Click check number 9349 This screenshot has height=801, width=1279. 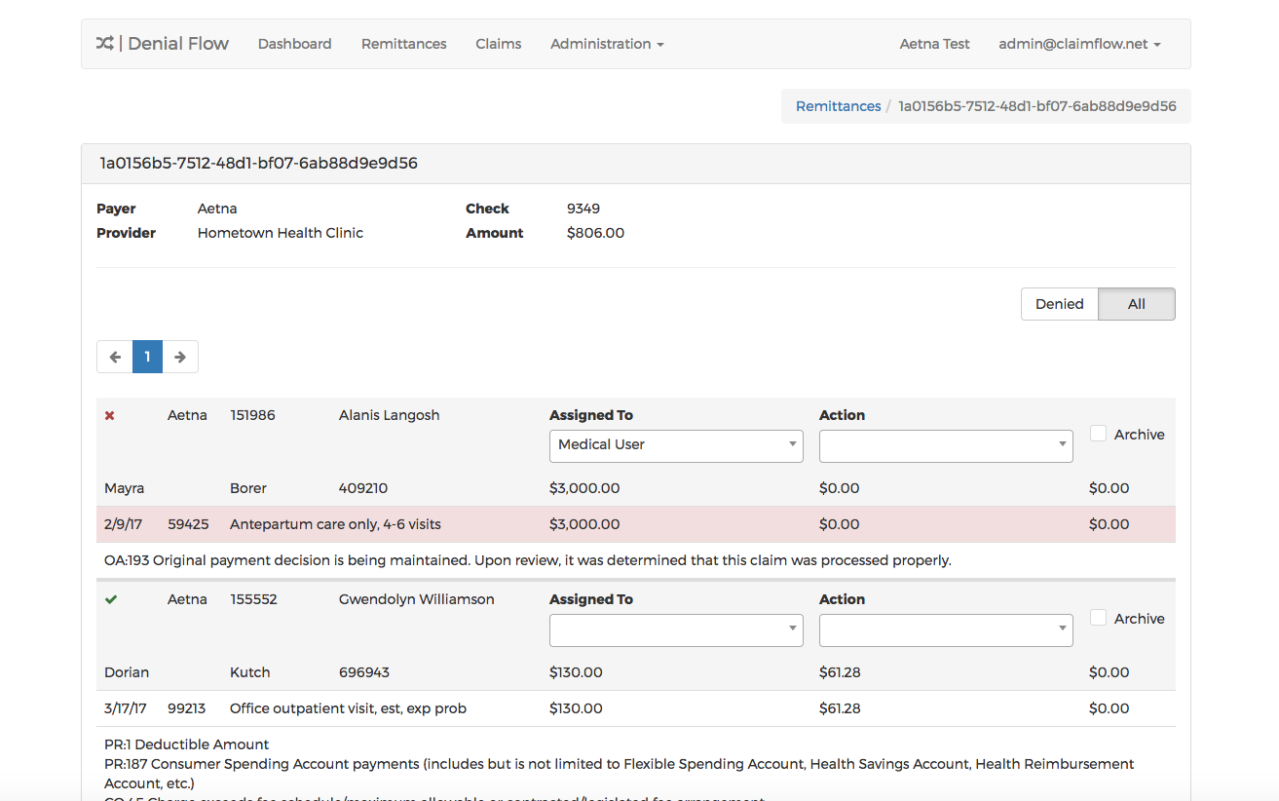[x=583, y=209]
